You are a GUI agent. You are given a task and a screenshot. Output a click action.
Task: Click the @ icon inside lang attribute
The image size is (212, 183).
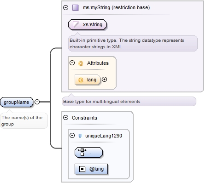[x=81, y=80]
